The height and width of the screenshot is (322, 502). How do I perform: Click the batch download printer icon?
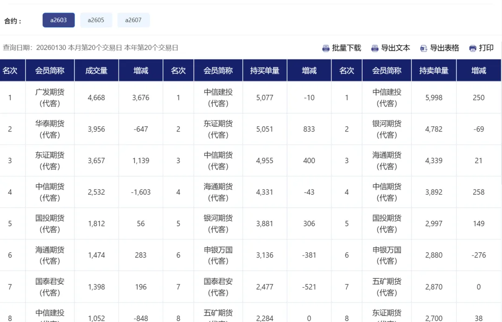tap(325, 48)
